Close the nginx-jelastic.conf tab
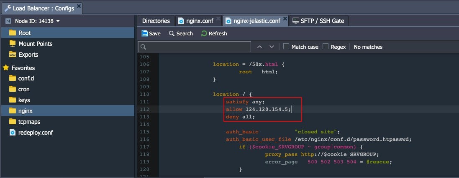The height and width of the screenshot is (178, 459). pos(285,19)
